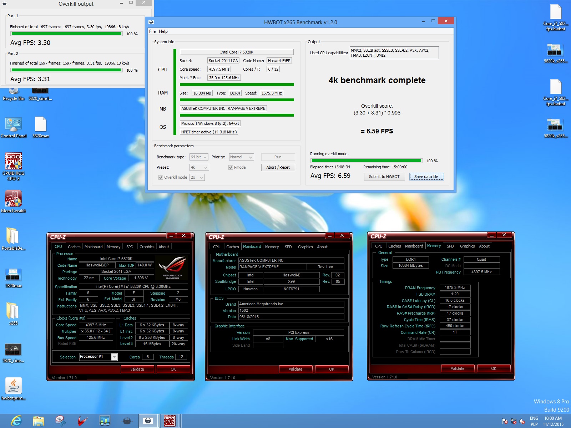Open the MemTweakIt desktop icon
571x428 pixels.
14,201
